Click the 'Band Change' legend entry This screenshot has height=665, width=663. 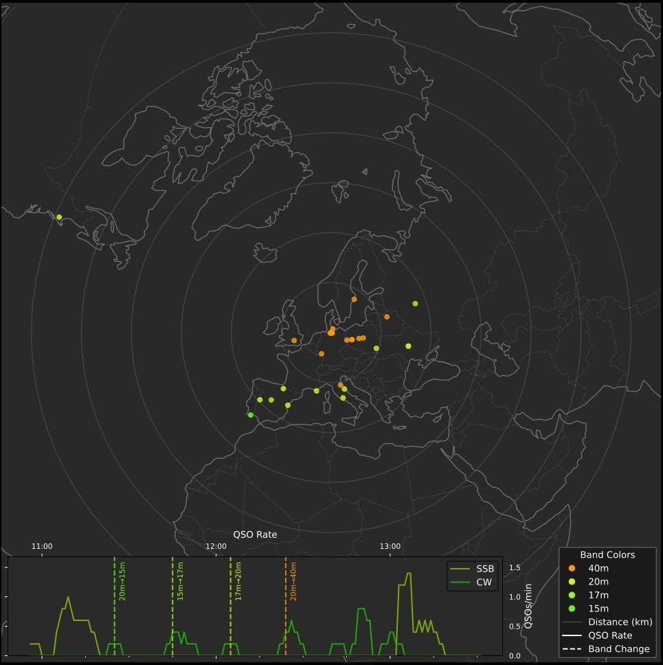point(606,649)
